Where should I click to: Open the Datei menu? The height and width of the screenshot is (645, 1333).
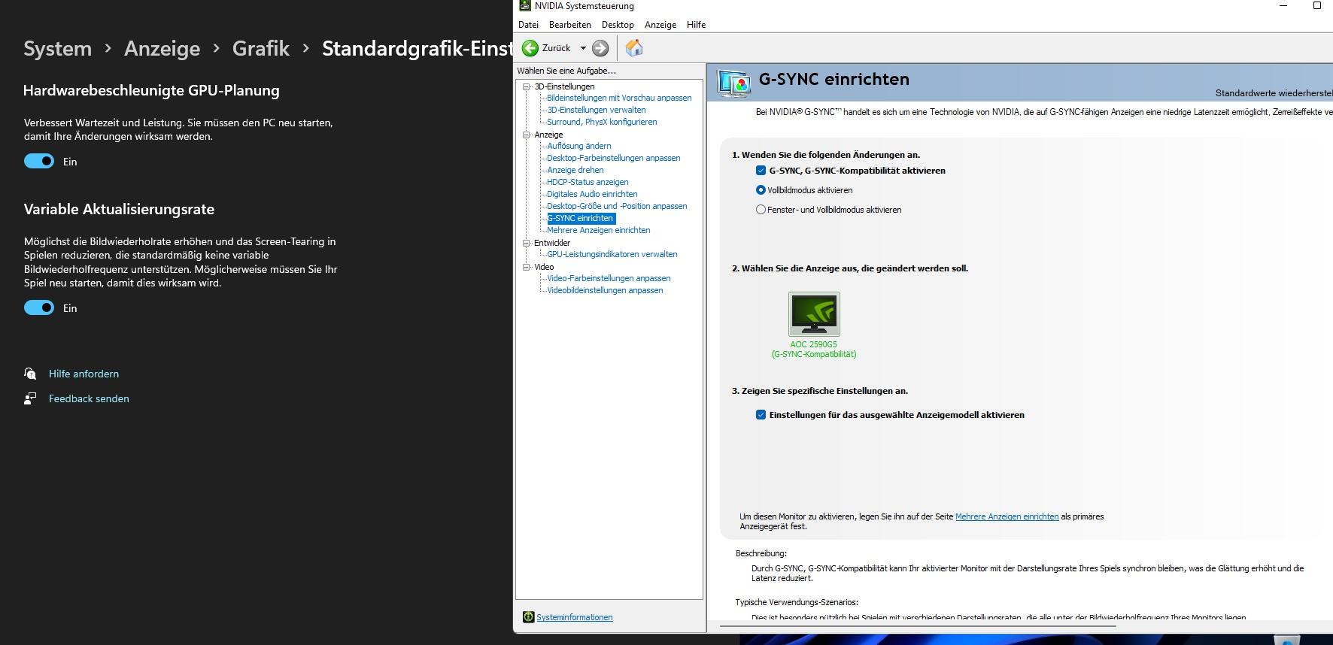click(x=528, y=25)
